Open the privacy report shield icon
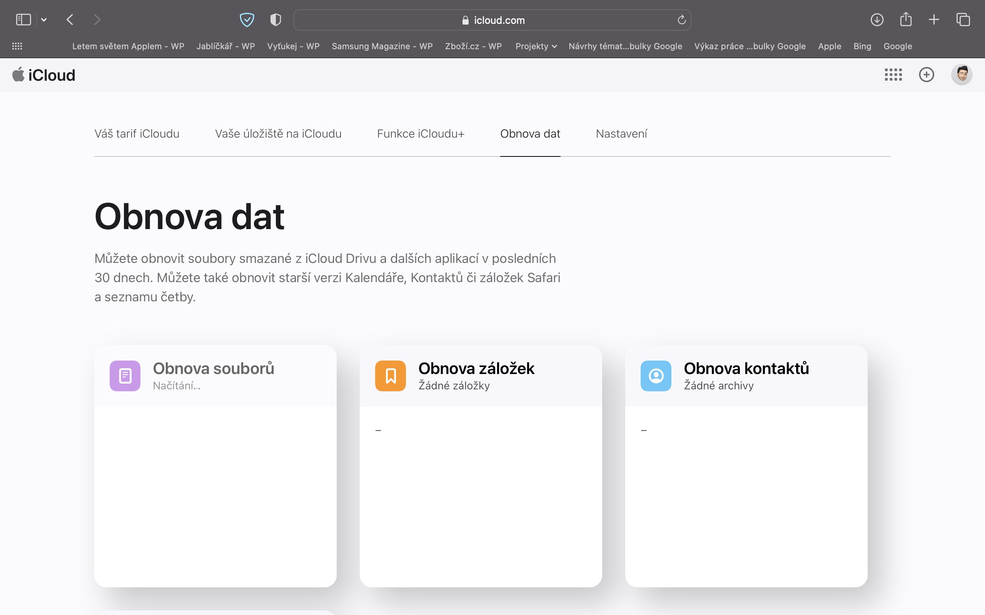This screenshot has width=985, height=615. [275, 20]
